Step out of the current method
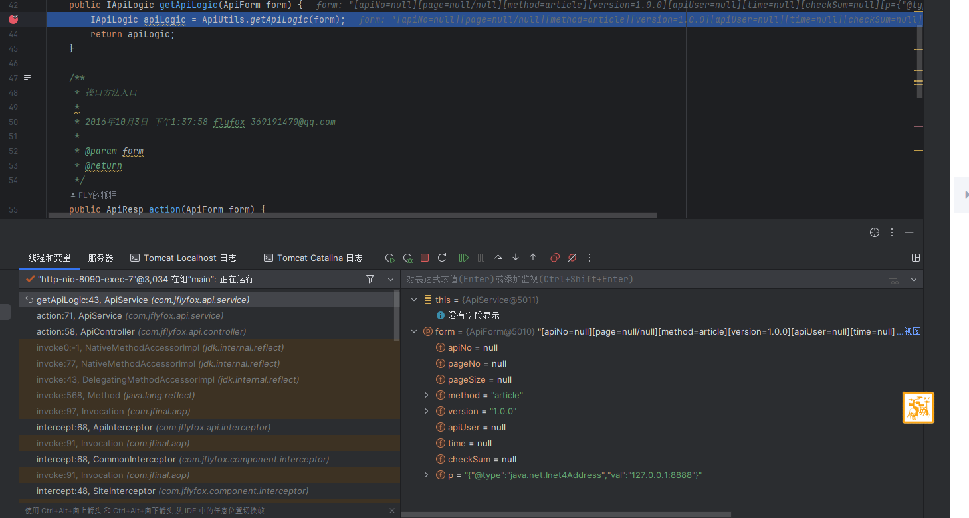 (x=533, y=258)
